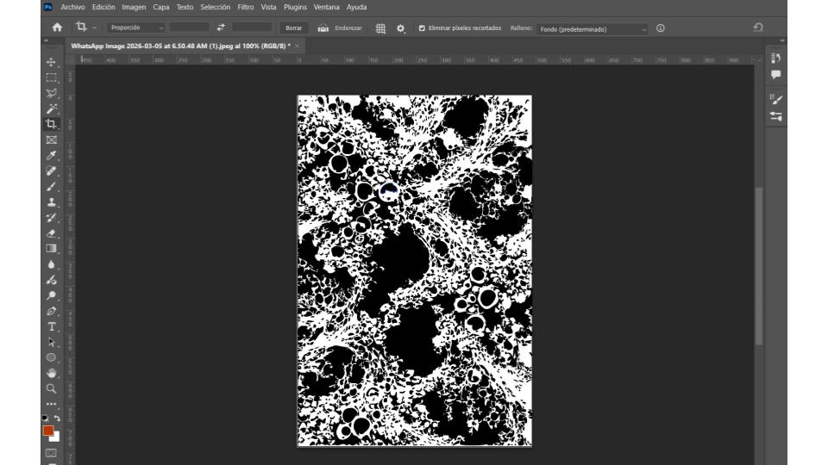Select the Pen tool

click(x=51, y=311)
